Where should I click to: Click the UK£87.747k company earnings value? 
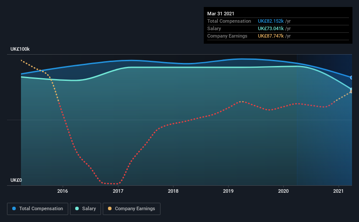[271, 36]
